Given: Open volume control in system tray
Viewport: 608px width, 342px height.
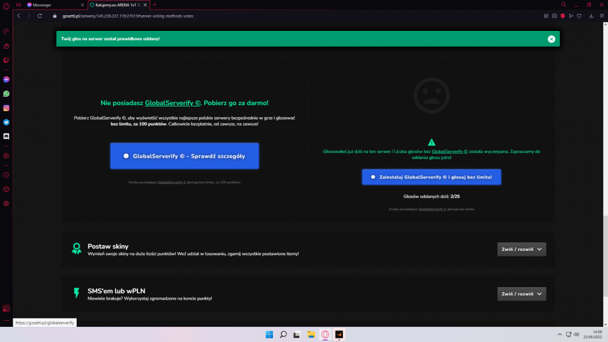Looking at the screenshot, I should click(576, 335).
